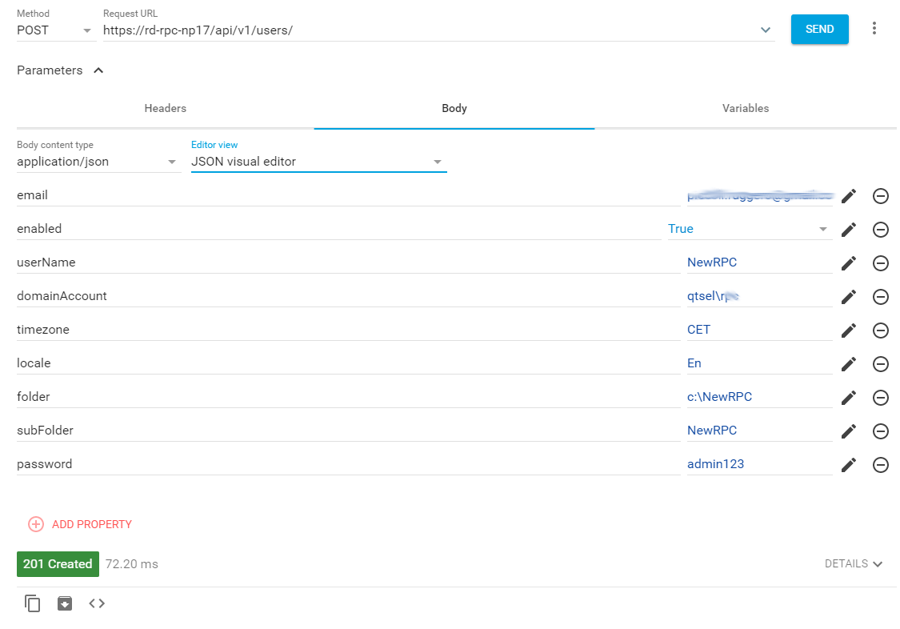The image size is (900, 629).
Task: Open the Body content type dropdown
Action: pyautogui.click(x=98, y=162)
